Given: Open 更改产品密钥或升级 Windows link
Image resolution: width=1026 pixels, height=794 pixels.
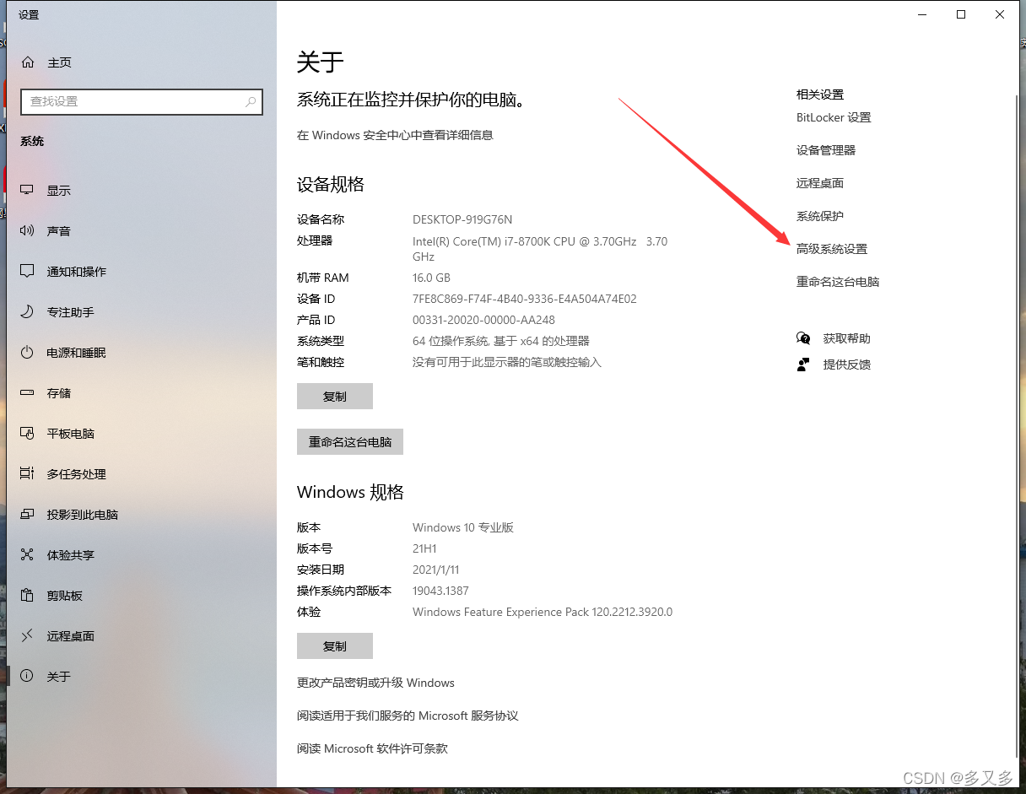Looking at the screenshot, I should click(375, 683).
